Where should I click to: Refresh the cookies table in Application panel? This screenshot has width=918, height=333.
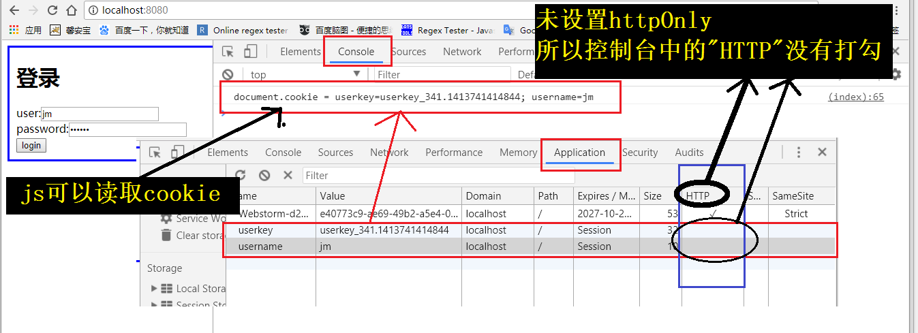240,175
